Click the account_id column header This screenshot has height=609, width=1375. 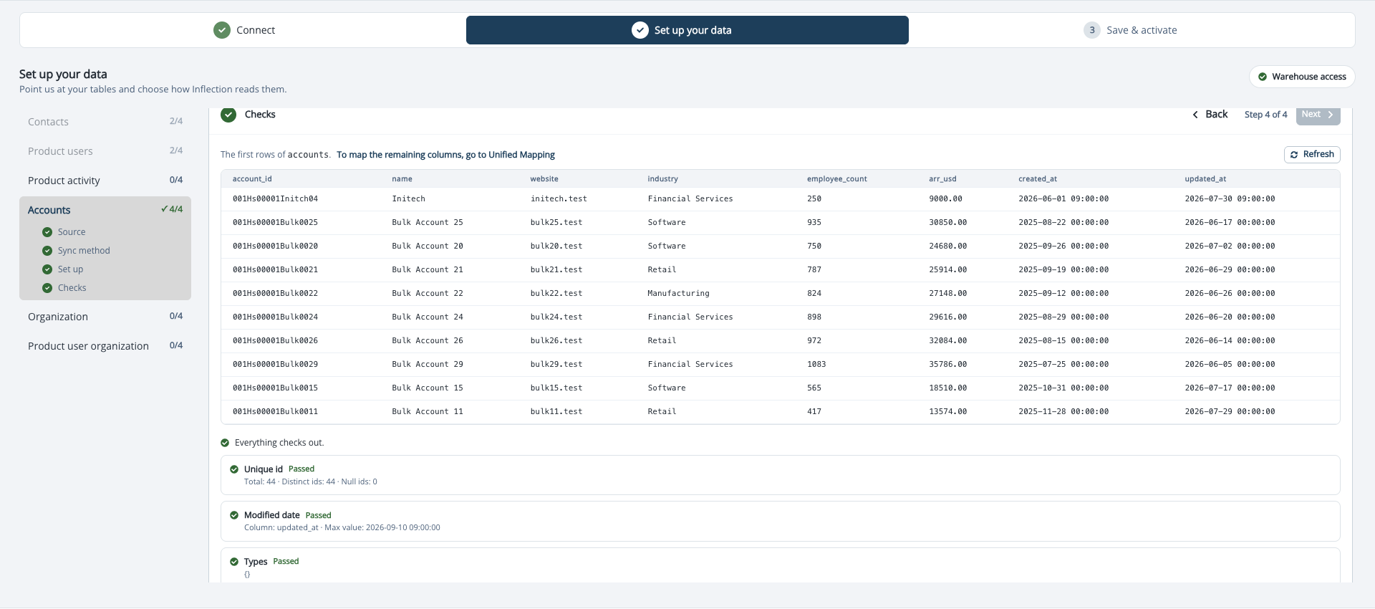tap(252, 179)
